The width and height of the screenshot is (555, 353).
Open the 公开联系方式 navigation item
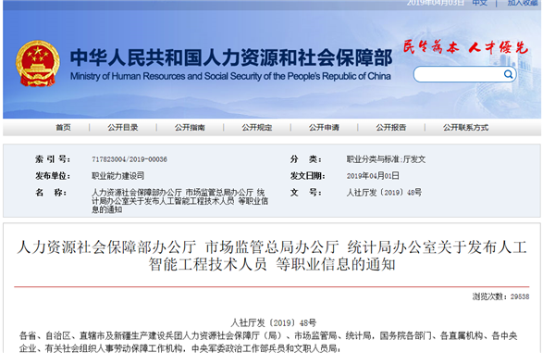466,128
